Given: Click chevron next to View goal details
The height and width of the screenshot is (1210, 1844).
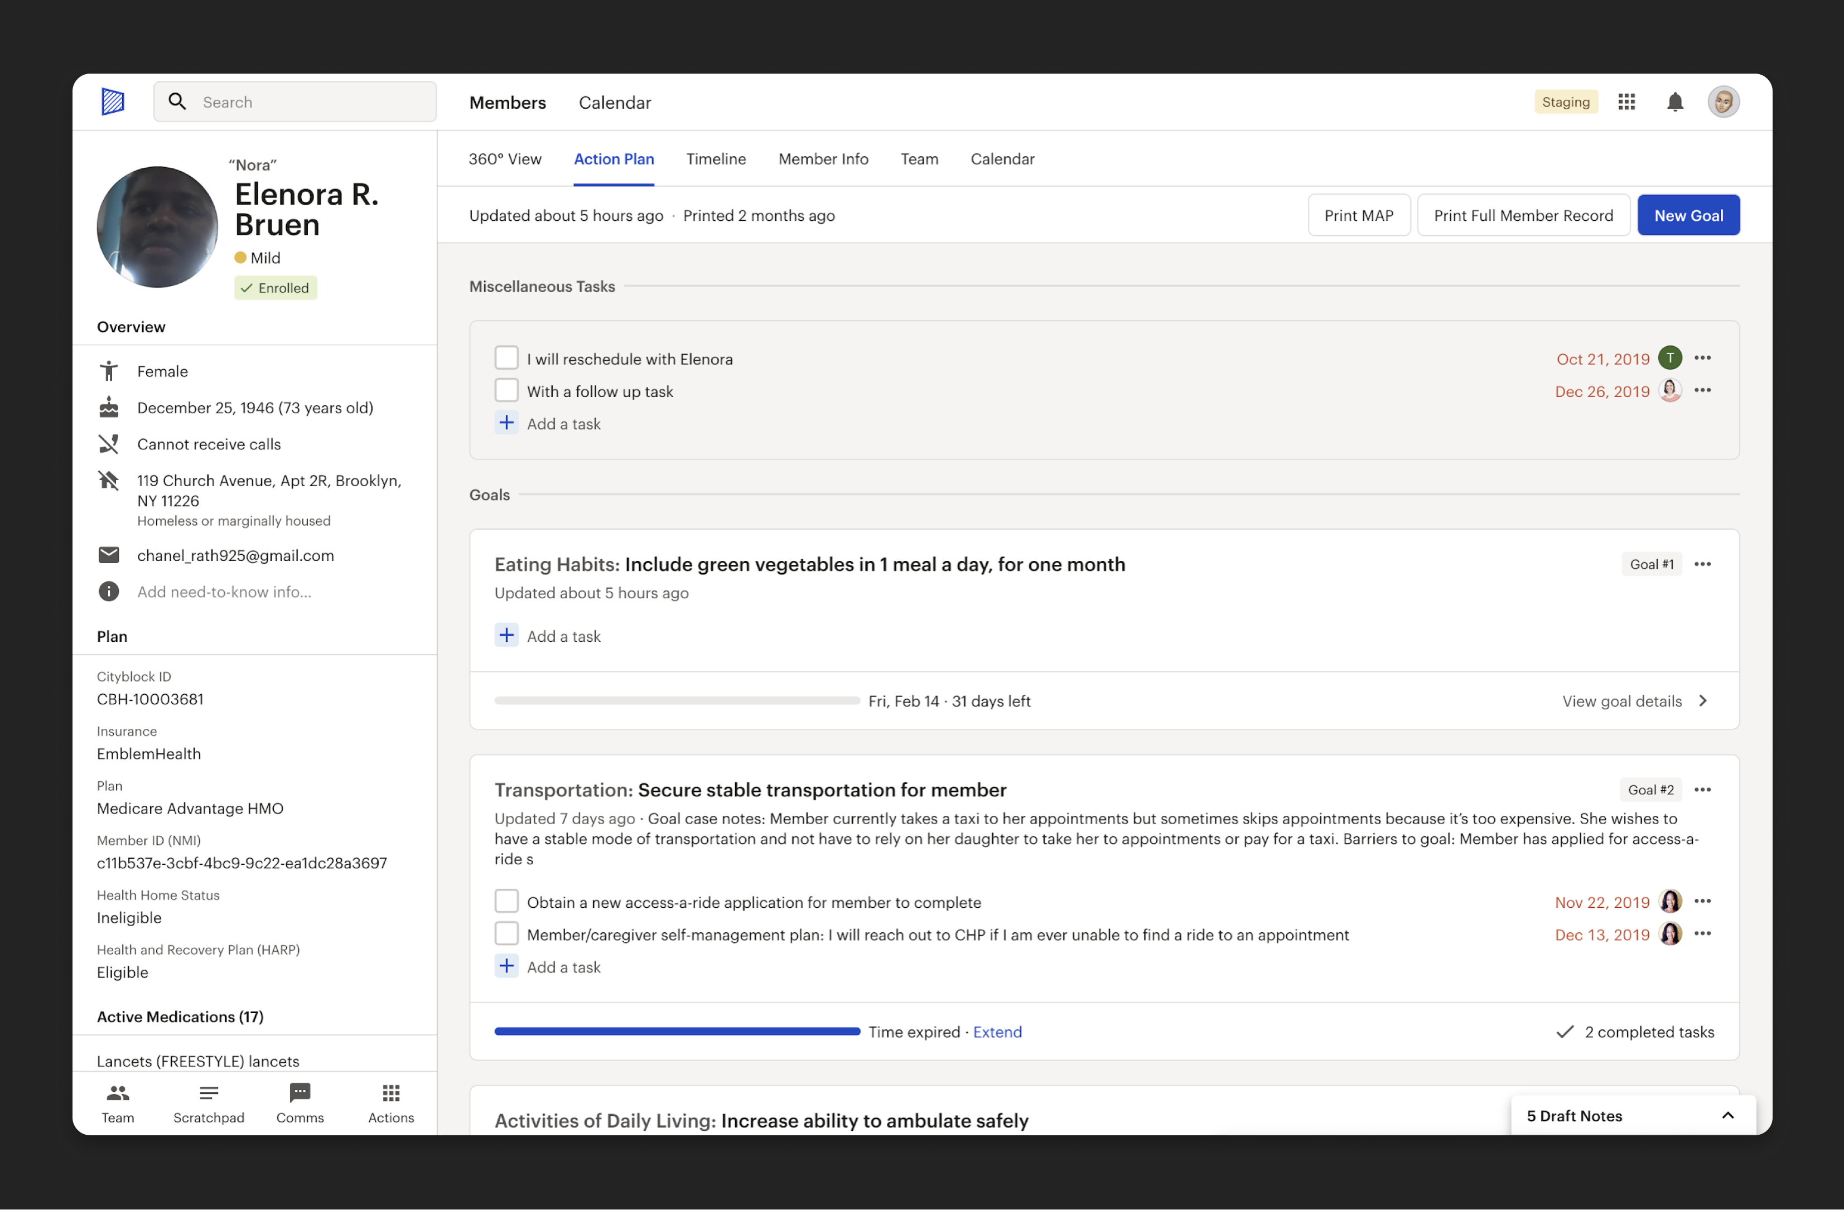Looking at the screenshot, I should tap(1702, 701).
